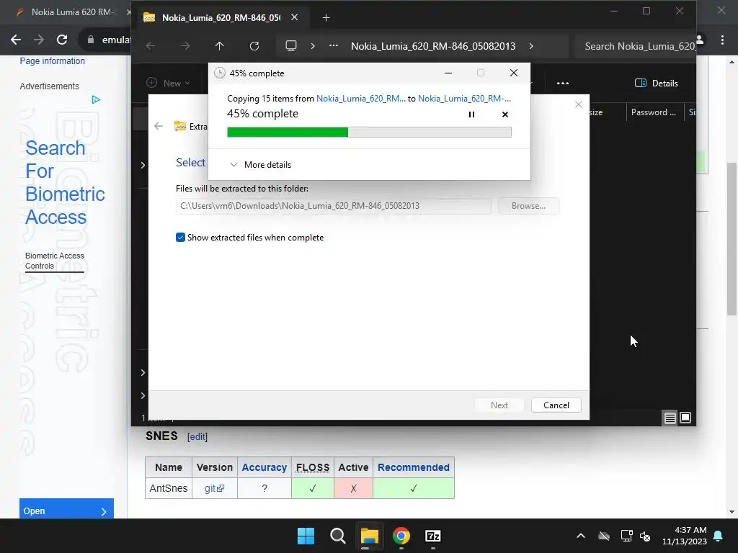
Task: Expand More details in copy dialog
Action: tap(260, 165)
